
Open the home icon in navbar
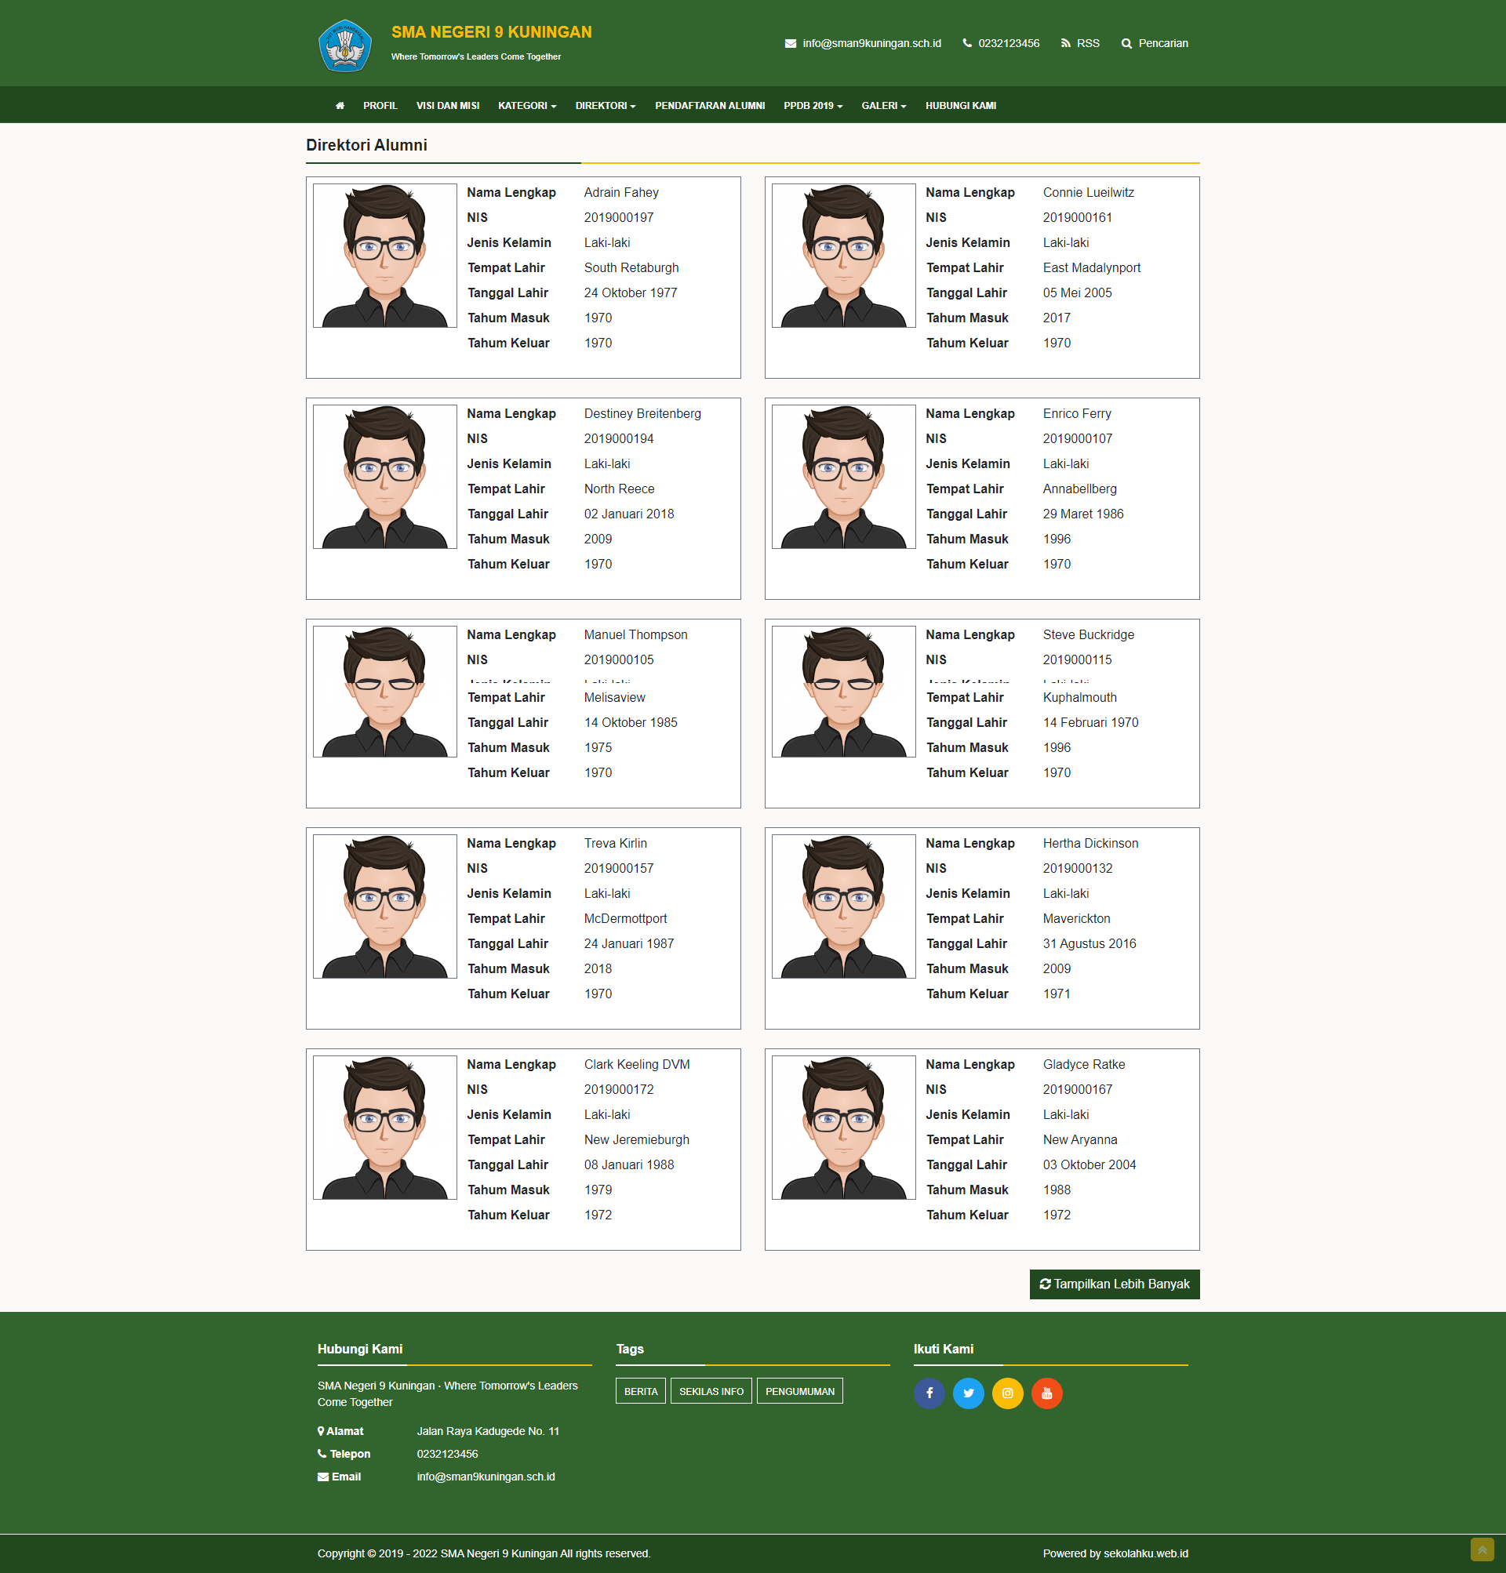[x=340, y=106]
